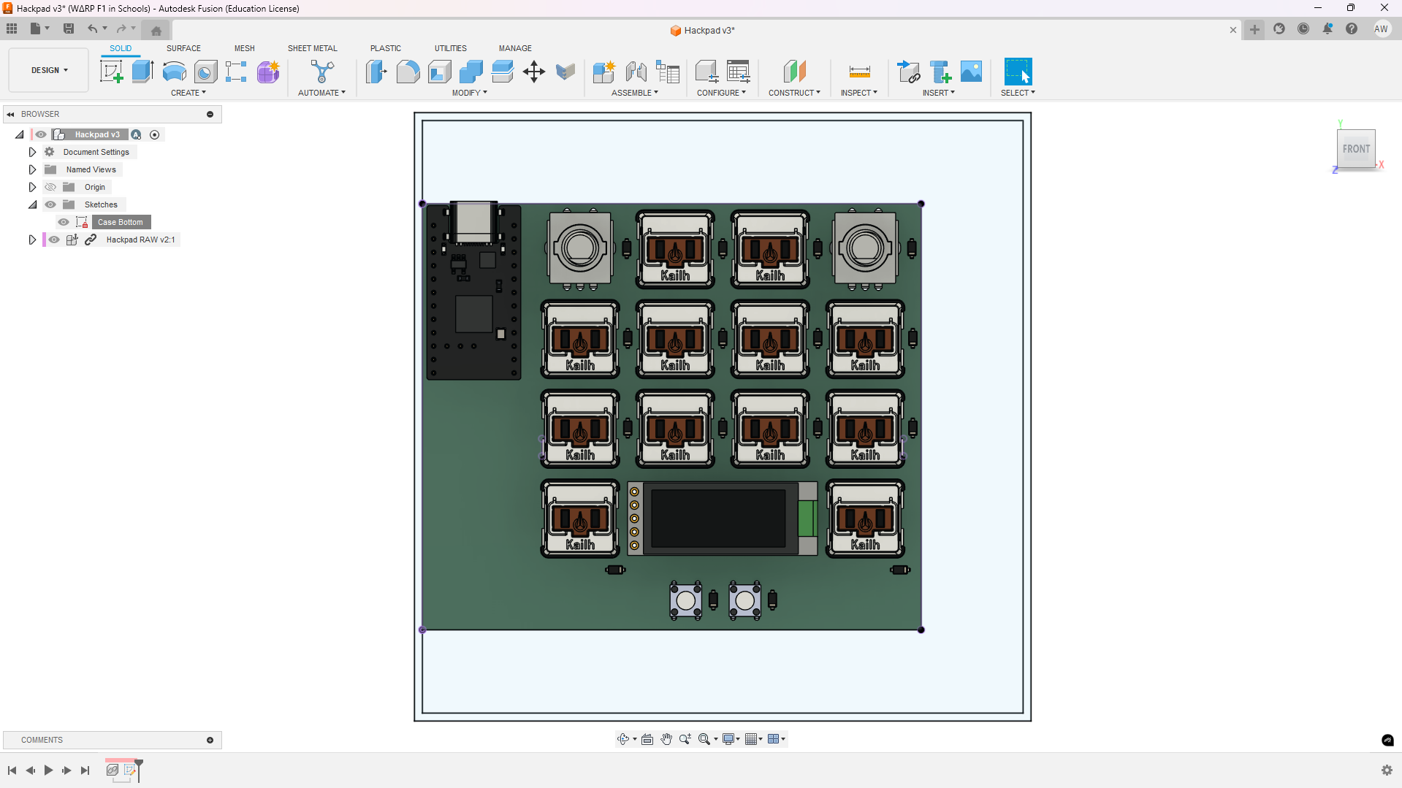The height and width of the screenshot is (788, 1402).
Task: Show the Origin folder
Action: 50,187
